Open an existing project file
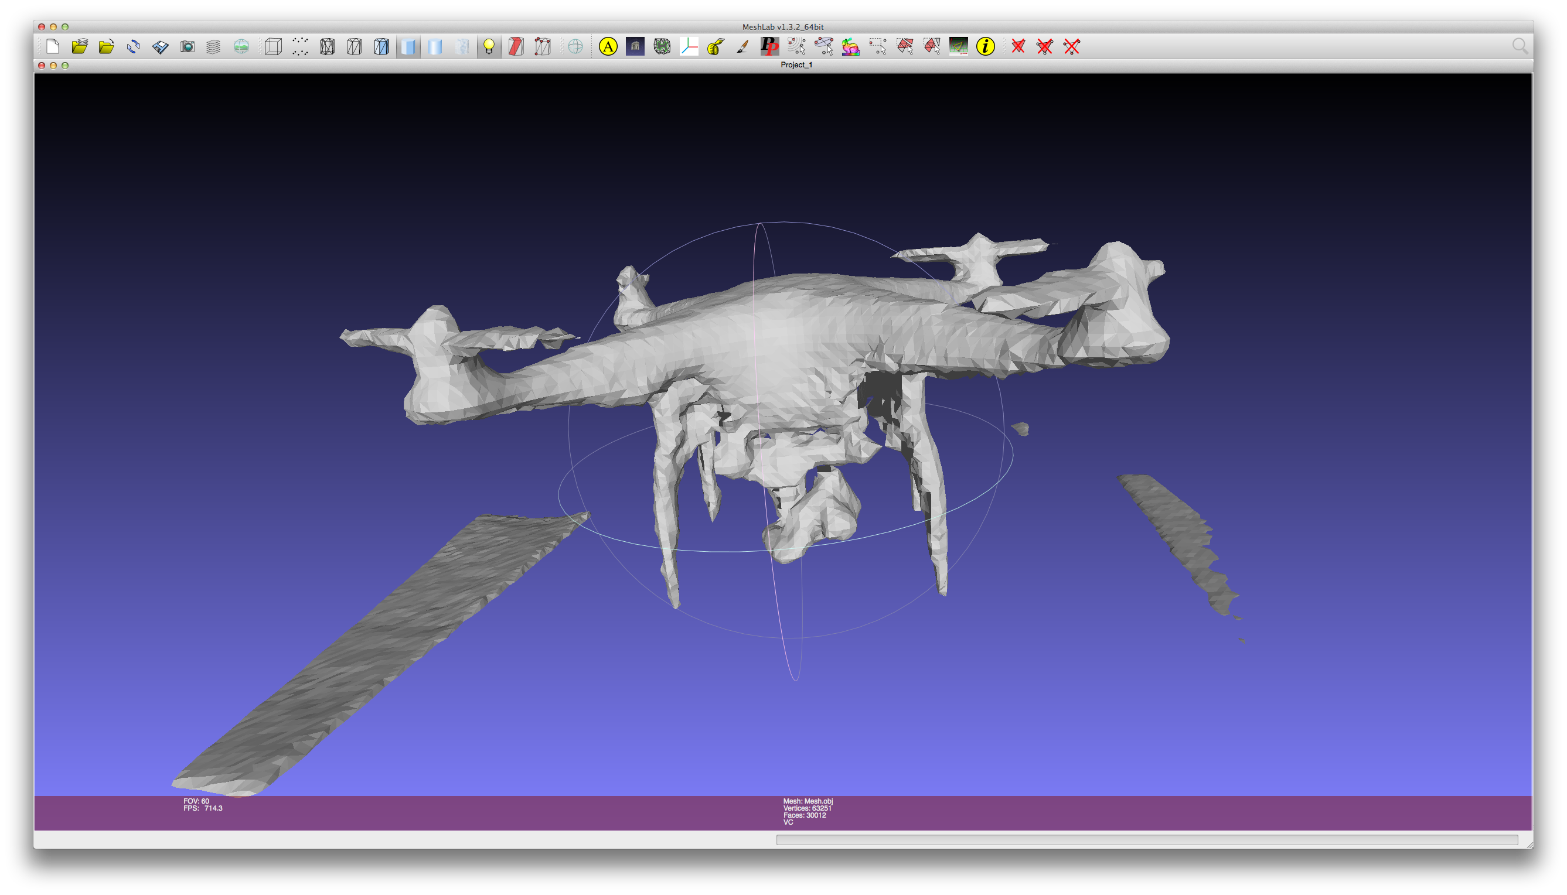This screenshot has height=895, width=1567. click(x=80, y=47)
